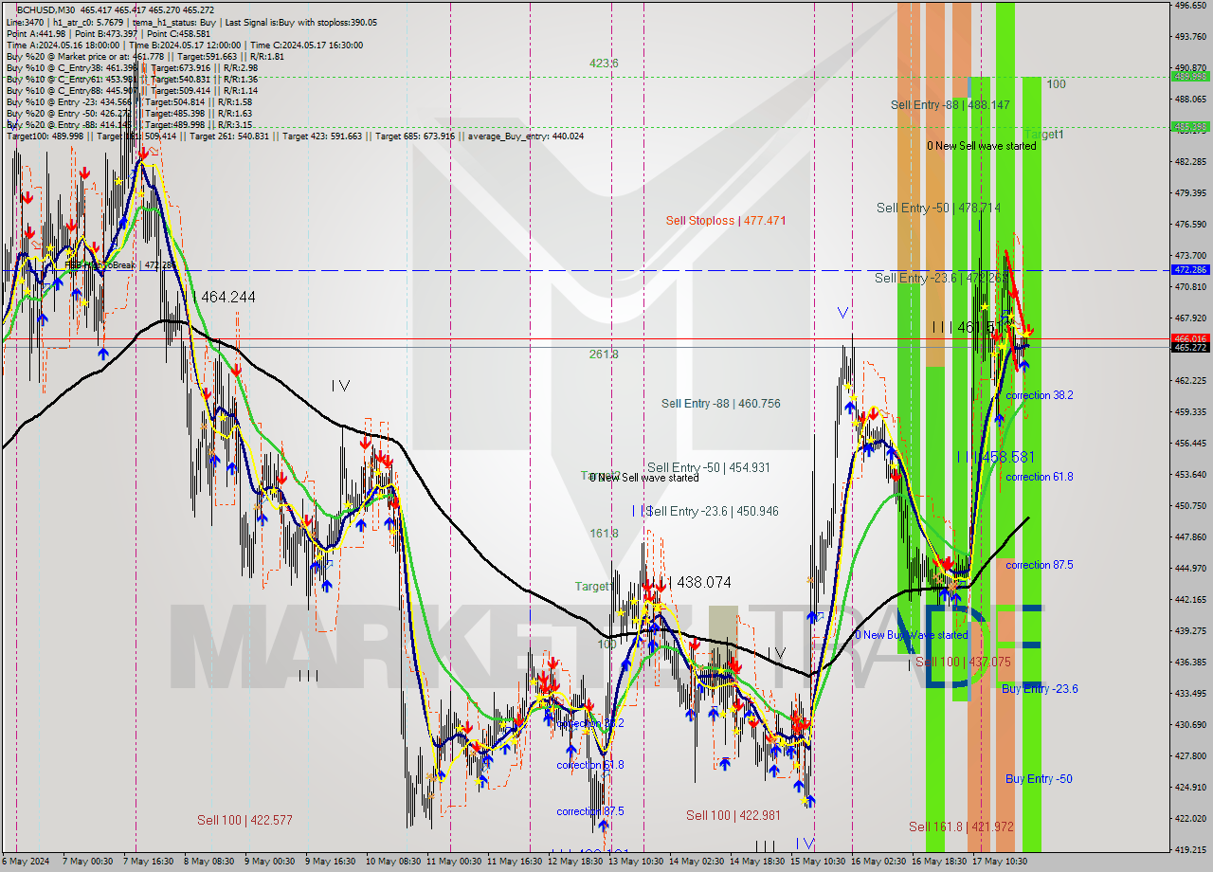Image resolution: width=1213 pixels, height=872 pixels.
Task: Click the 464.244 price label
Action: point(228,297)
